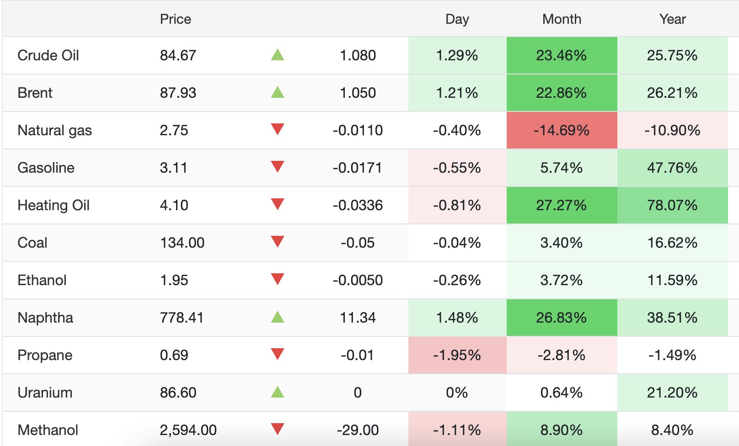This screenshot has width=739, height=446.
Task: Click Propane day change -1.95%
Action: [457, 355]
